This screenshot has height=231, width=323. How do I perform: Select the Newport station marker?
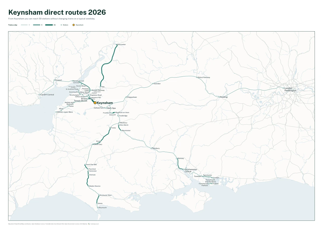coord(54,80)
